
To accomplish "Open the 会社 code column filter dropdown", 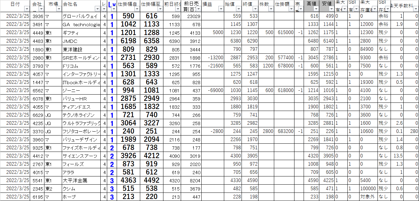I will coord(41,9).
